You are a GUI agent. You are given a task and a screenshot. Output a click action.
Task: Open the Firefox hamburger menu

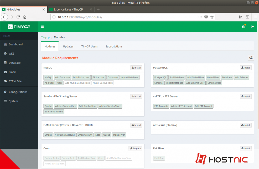[255, 17]
